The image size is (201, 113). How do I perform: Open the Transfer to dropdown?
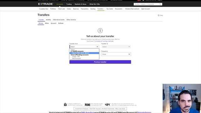(116, 47)
